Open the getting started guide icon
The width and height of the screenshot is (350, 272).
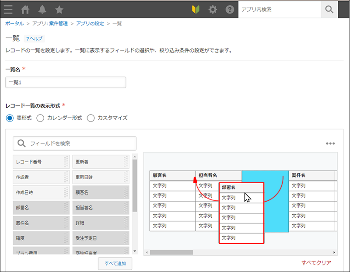point(195,9)
